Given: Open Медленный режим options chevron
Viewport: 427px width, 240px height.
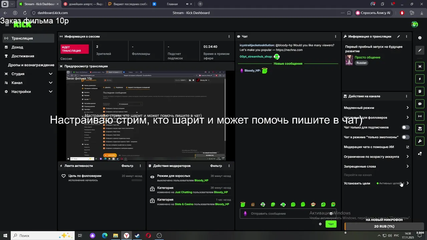Looking at the screenshot, I should click(408, 108).
